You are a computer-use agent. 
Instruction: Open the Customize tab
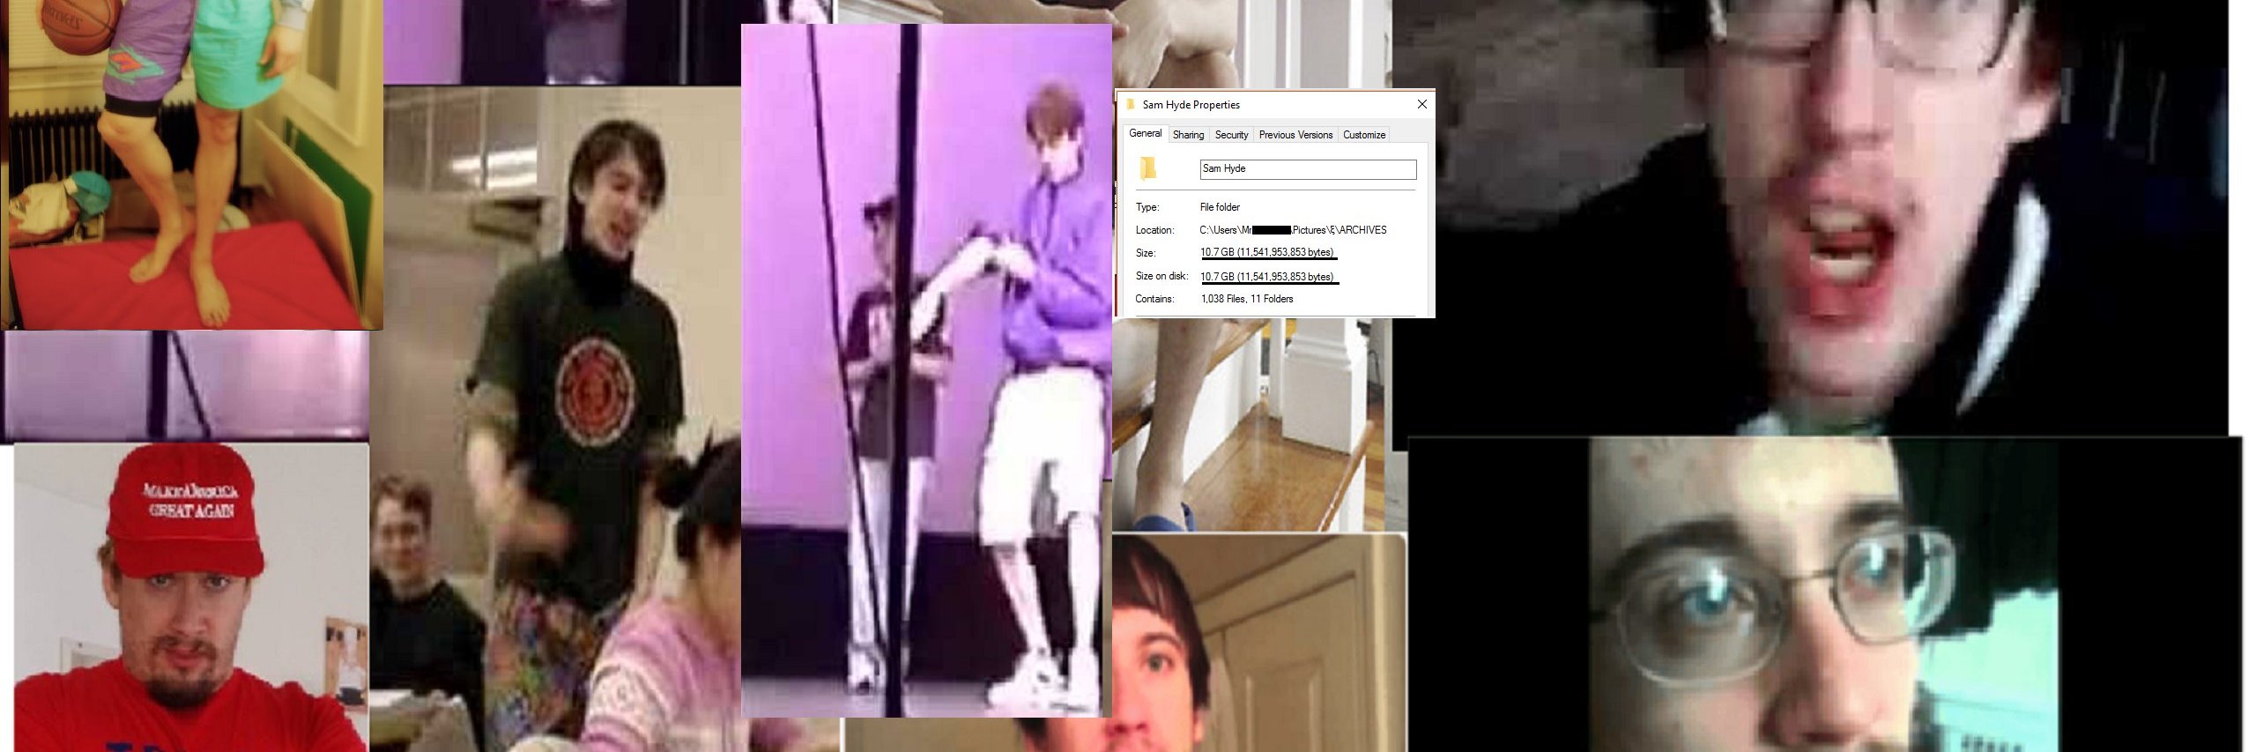point(1364,135)
